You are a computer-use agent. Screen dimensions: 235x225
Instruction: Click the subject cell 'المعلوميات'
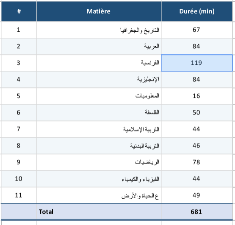click(99, 96)
